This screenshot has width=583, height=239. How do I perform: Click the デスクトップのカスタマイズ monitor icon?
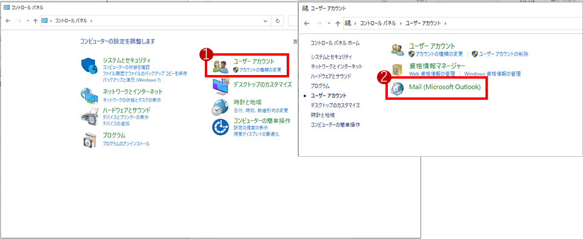tap(221, 87)
